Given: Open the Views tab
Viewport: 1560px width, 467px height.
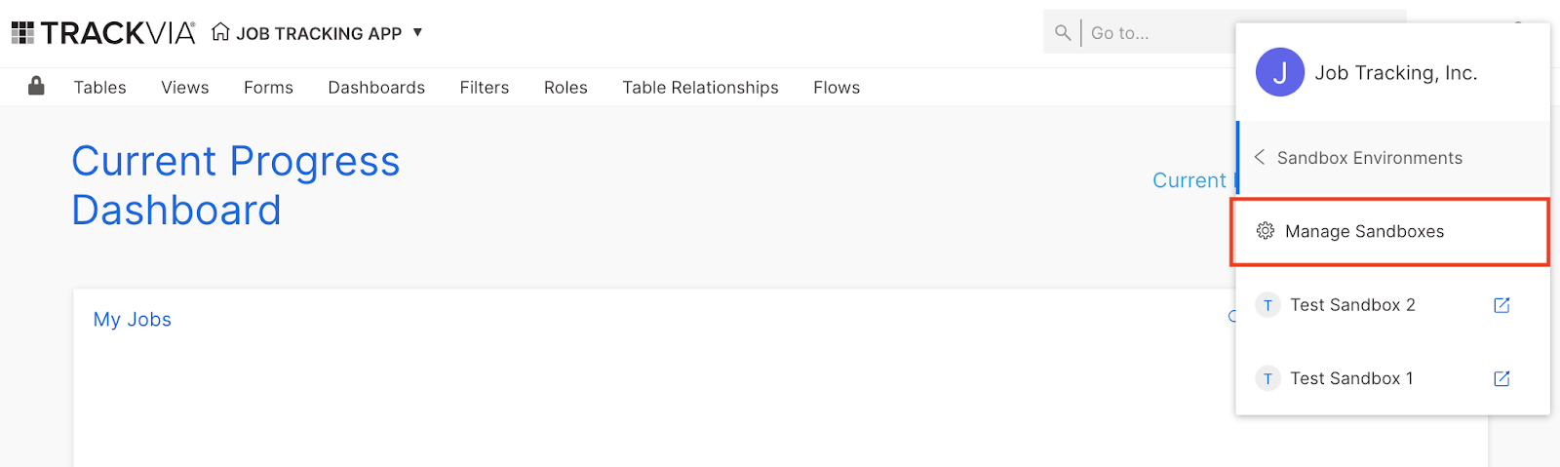Looking at the screenshot, I should [185, 88].
